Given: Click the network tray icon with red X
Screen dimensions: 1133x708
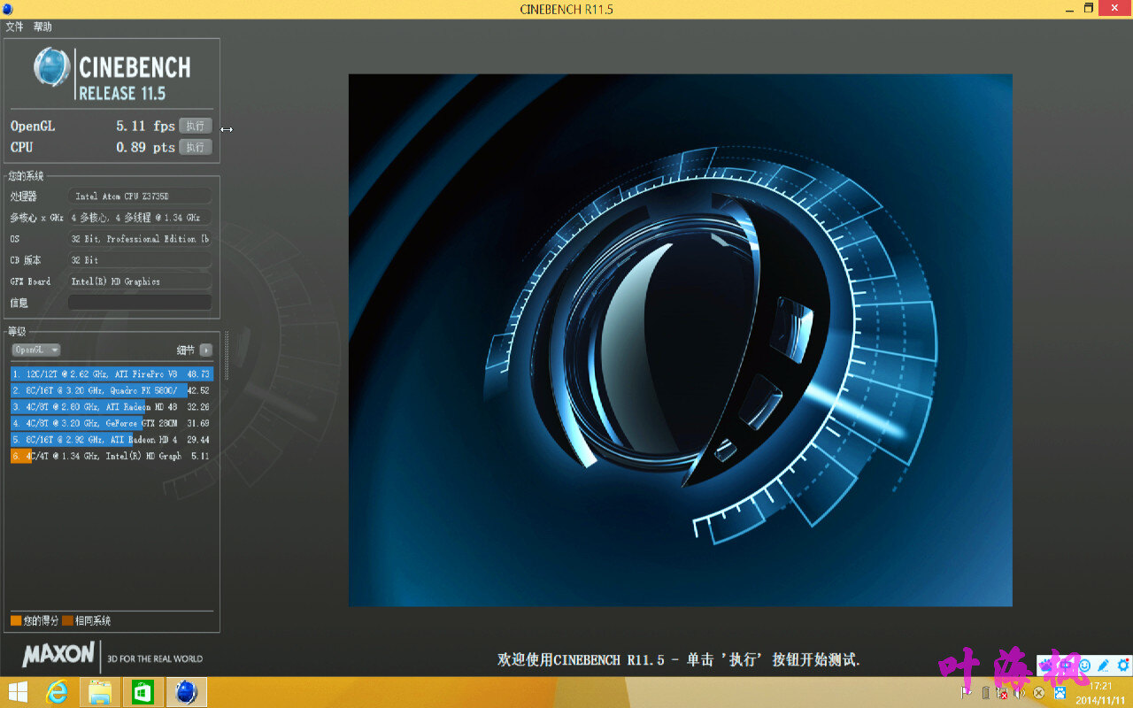Looking at the screenshot, I should pos(1003,692).
